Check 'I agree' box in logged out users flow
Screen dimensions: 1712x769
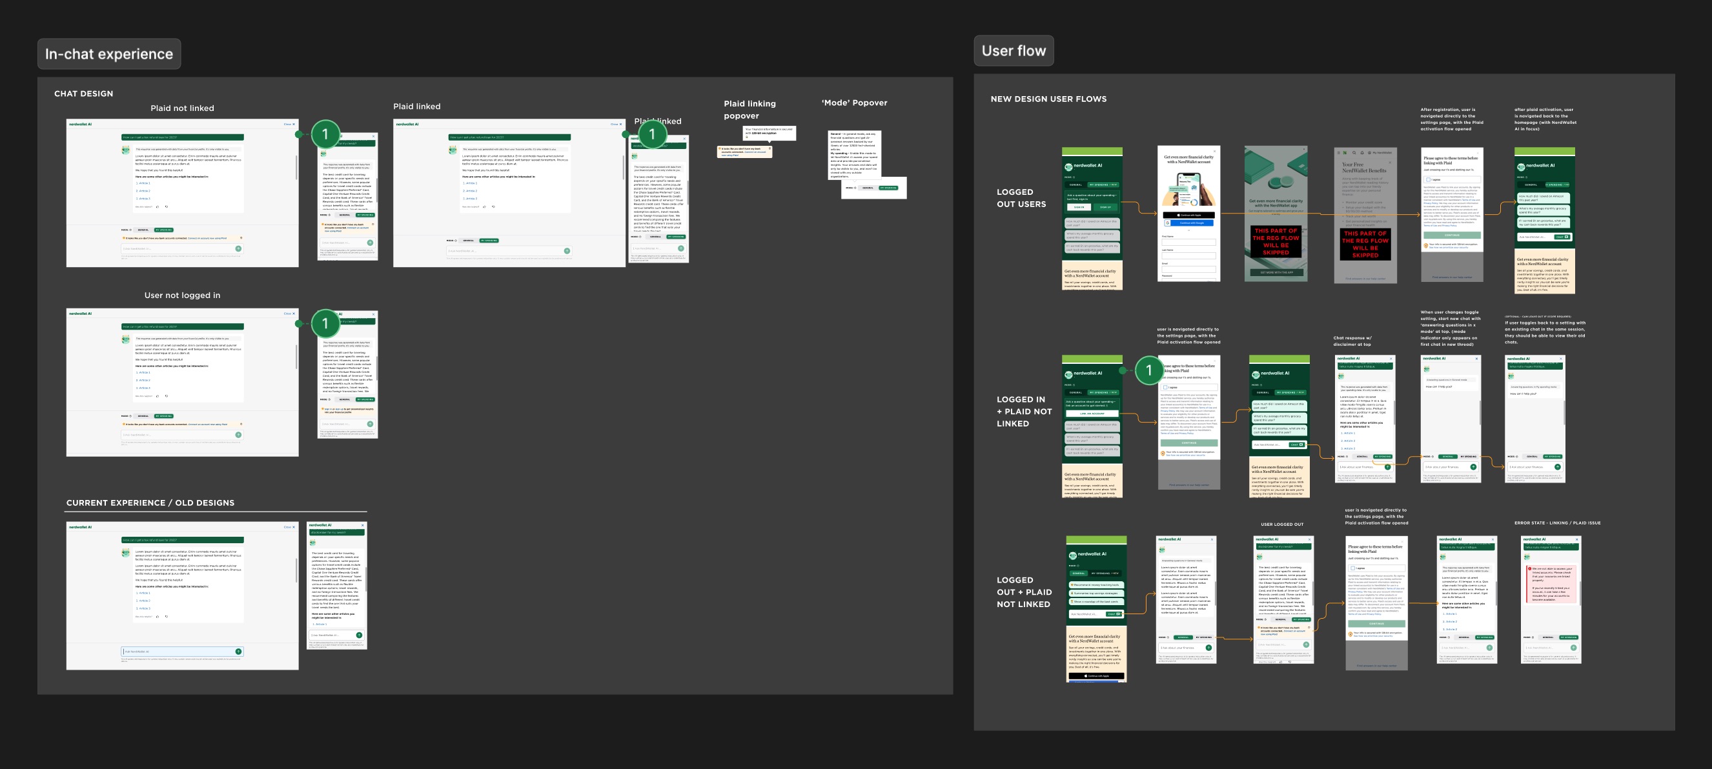pos(1428,180)
